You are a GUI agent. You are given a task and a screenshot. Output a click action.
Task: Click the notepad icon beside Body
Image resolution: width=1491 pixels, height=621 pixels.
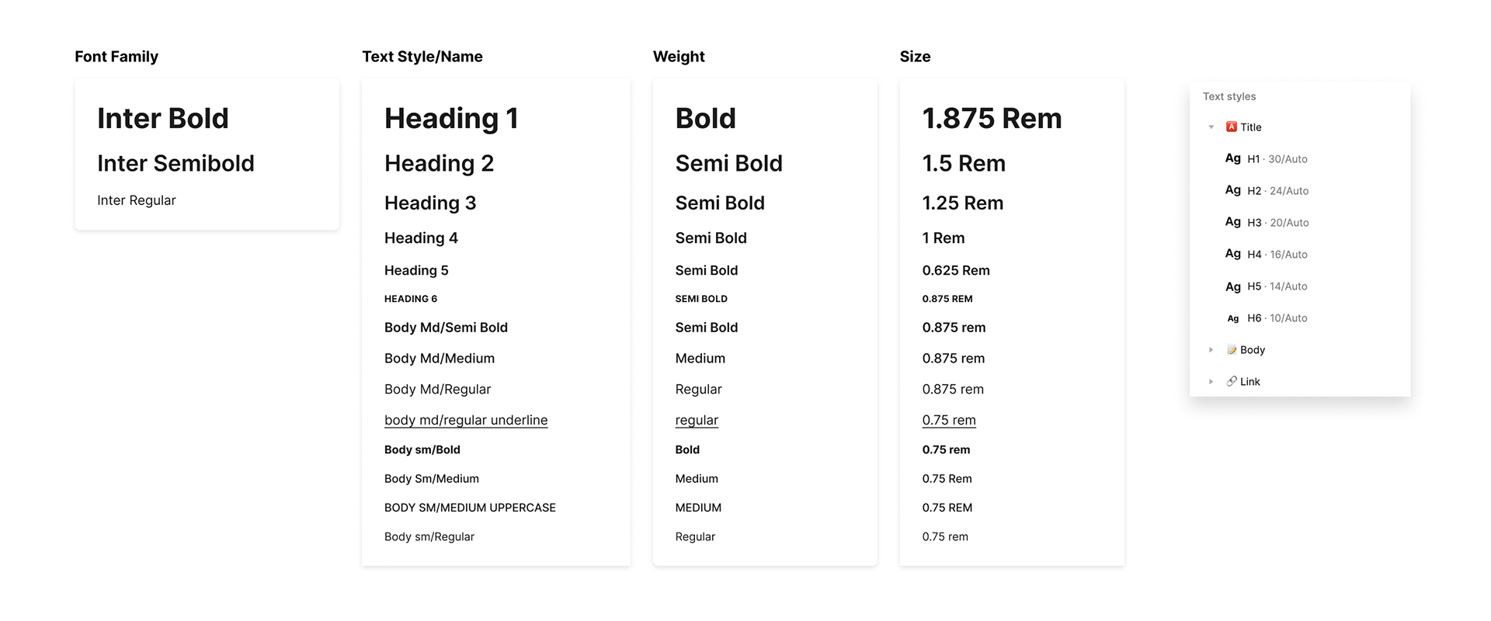1232,350
